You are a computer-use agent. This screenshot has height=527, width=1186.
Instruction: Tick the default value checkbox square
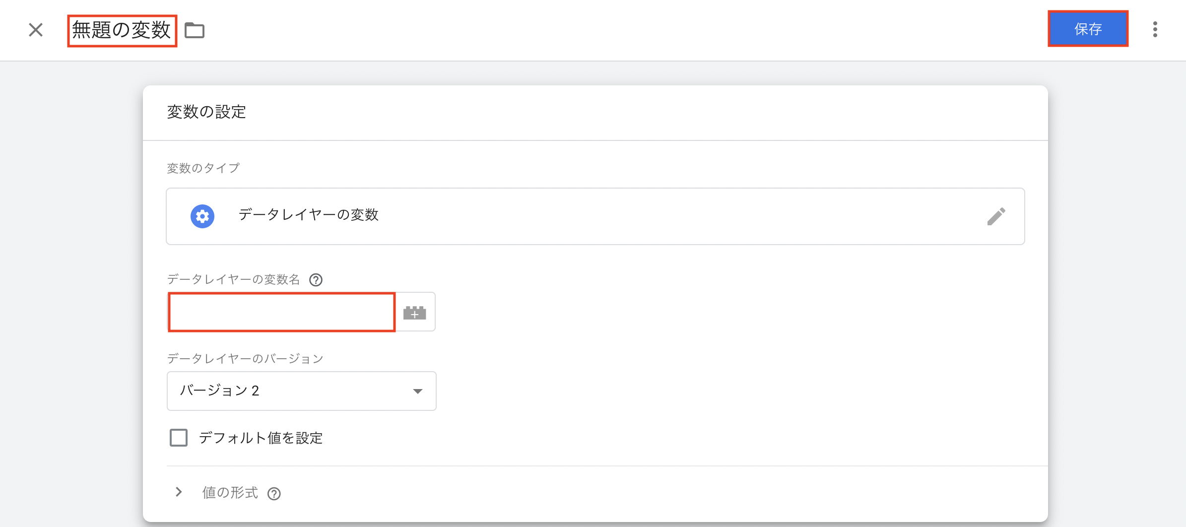pos(178,438)
